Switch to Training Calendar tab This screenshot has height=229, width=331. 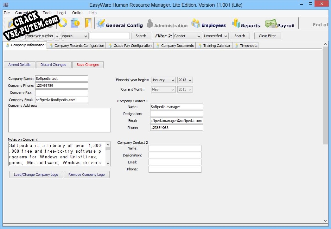pyautogui.click(x=214, y=46)
